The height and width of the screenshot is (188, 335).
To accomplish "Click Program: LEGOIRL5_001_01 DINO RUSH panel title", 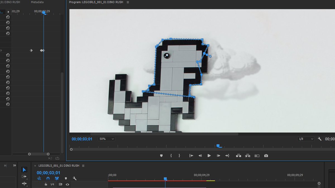I will click(x=96, y=2).
